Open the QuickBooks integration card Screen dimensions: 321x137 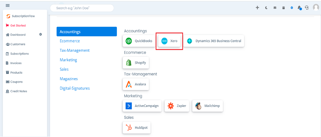(139, 41)
